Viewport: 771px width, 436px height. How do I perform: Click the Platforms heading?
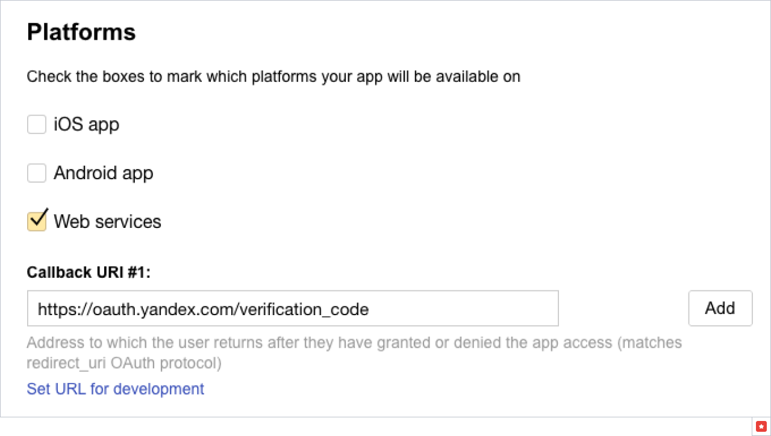[x=81, y=32]
